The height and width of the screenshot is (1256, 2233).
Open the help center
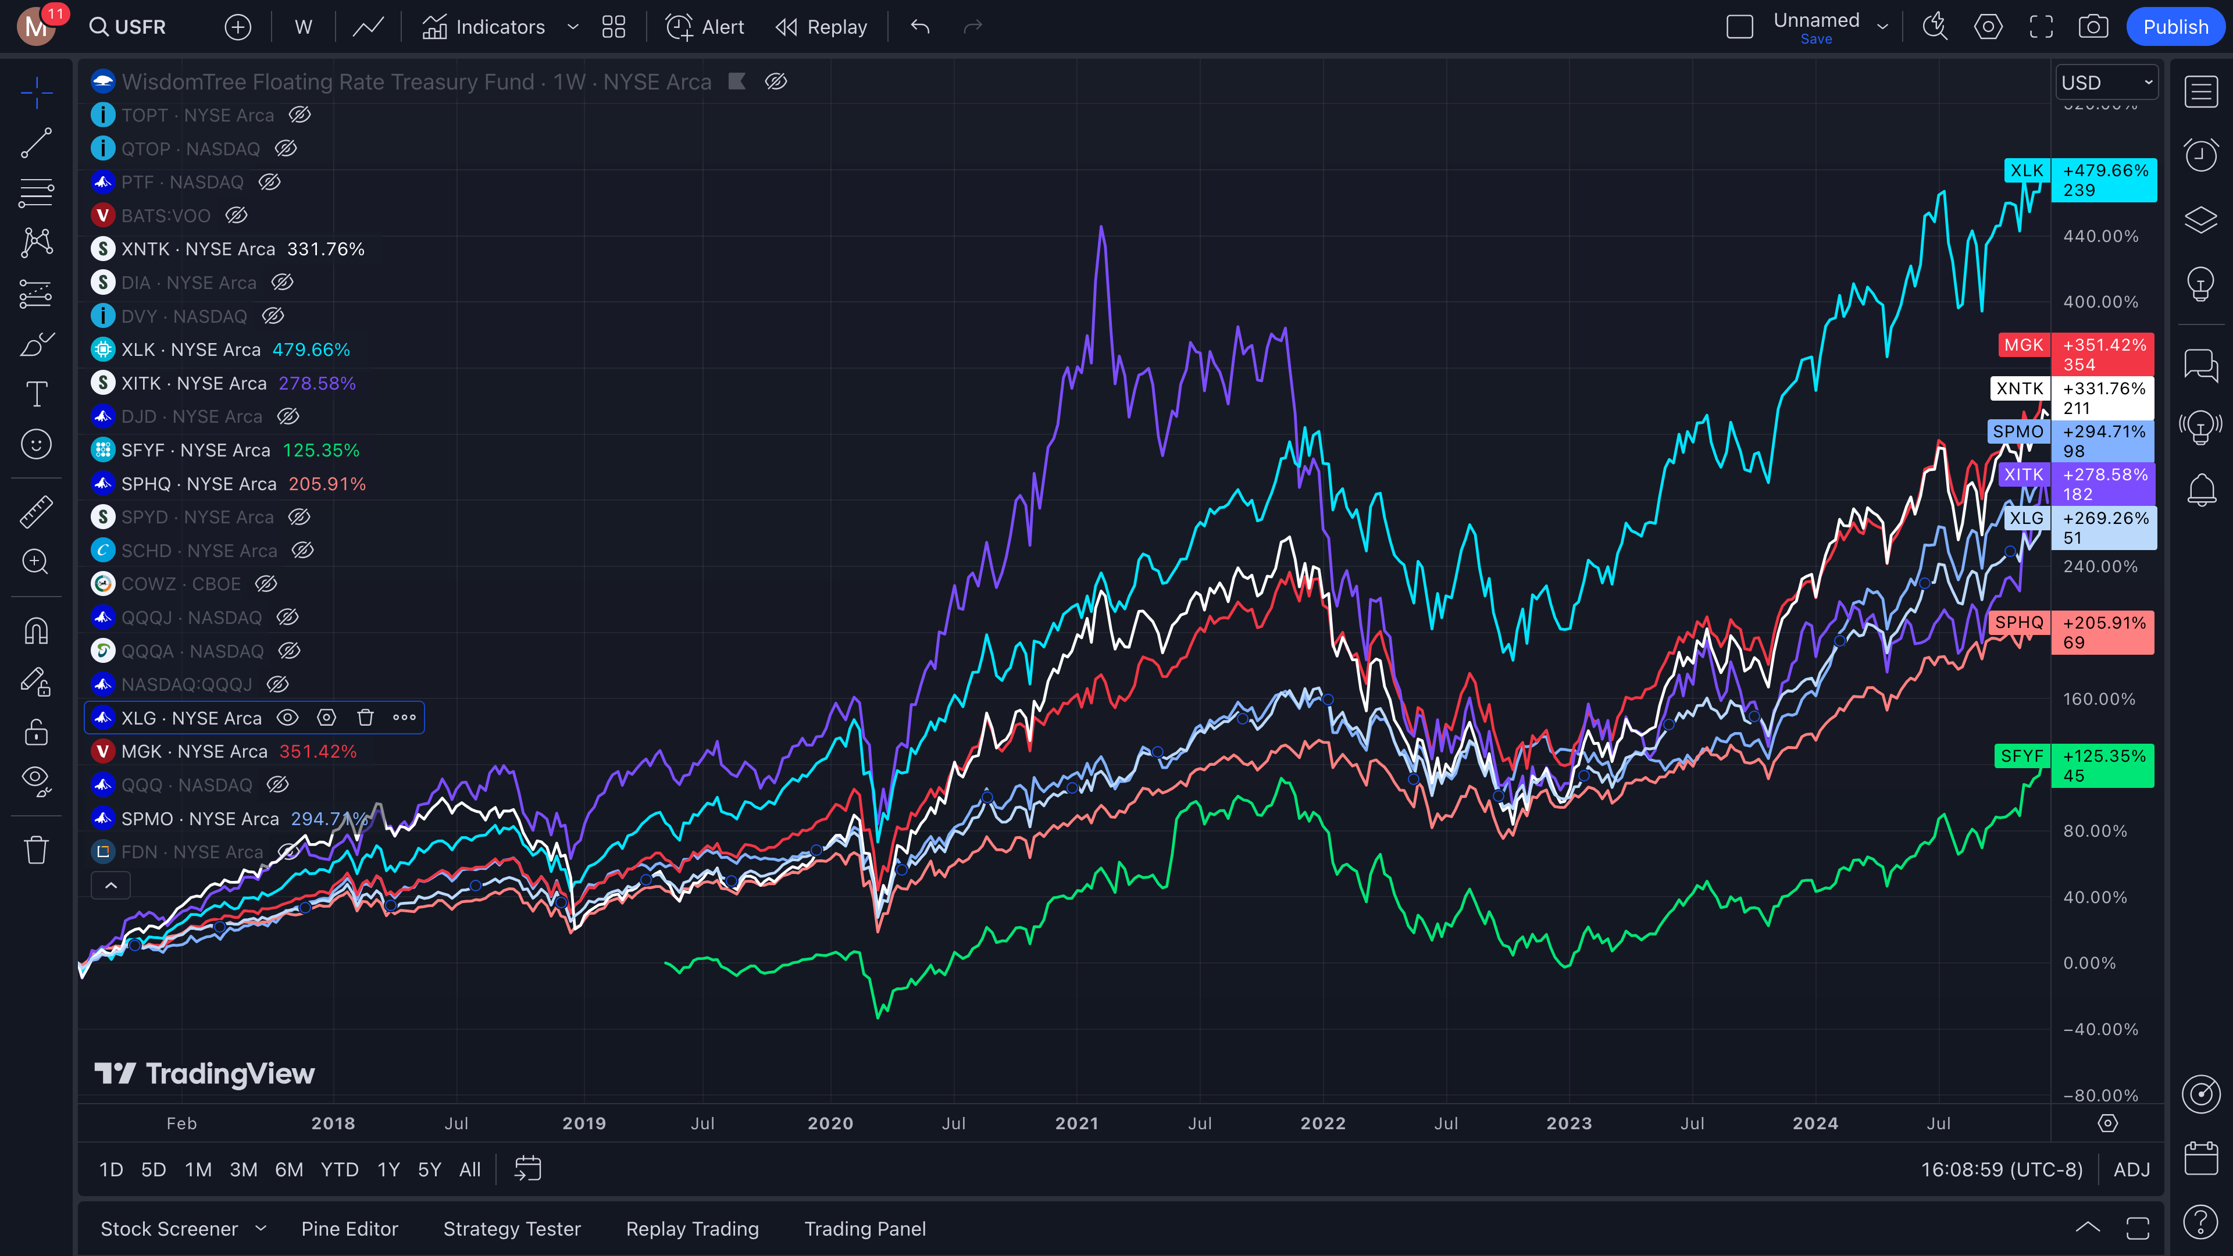2201,1222
